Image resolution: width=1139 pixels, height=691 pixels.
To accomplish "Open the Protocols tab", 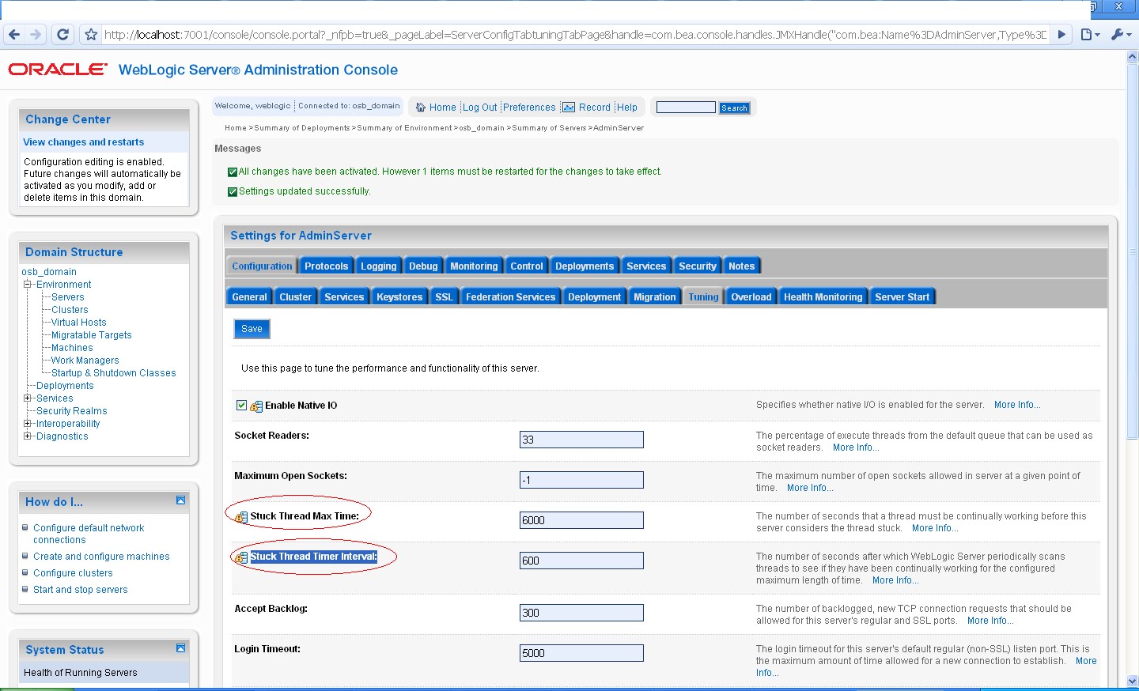I will (326, 266).
